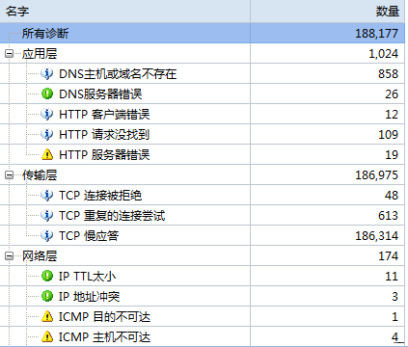The height and width of the screenshot is (347, 408).
Task: Select the ICMP 目的不可达 entry
Action: [104, 317]
